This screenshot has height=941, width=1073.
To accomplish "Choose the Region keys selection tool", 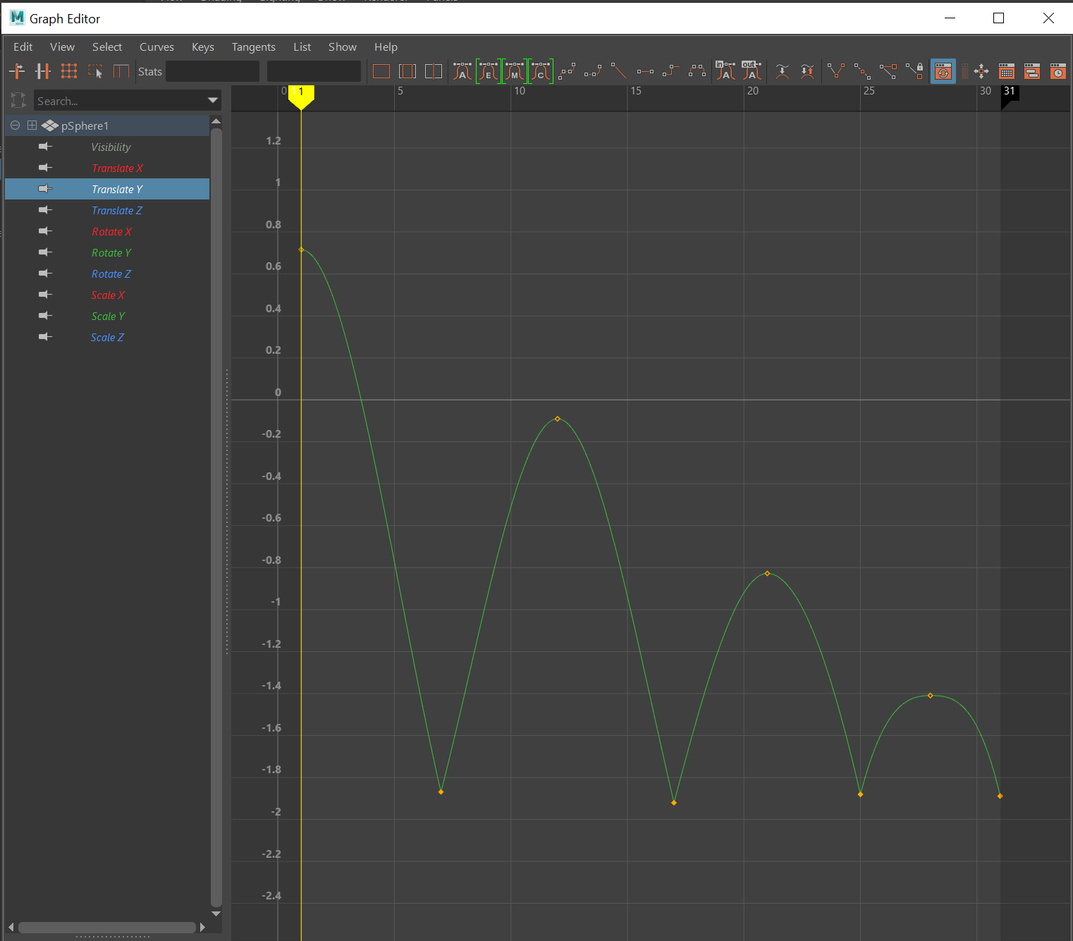I will pos(95,71).
